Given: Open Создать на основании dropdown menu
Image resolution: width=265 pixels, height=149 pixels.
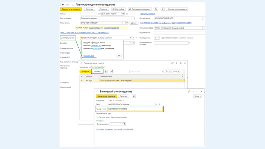Looking at the screenshot, I should click(177, 9).
